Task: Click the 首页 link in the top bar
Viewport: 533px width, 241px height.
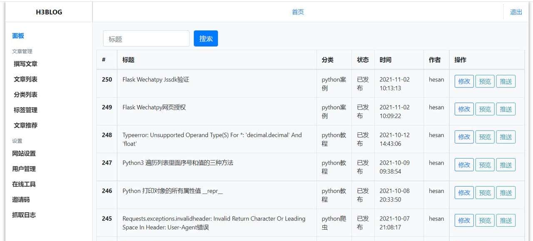Action: [x=298, y=12]
